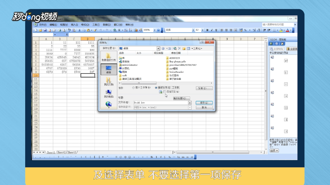330x185 pixels.
Task: Click the Font Color red A swatch
Action: [287, 30]
